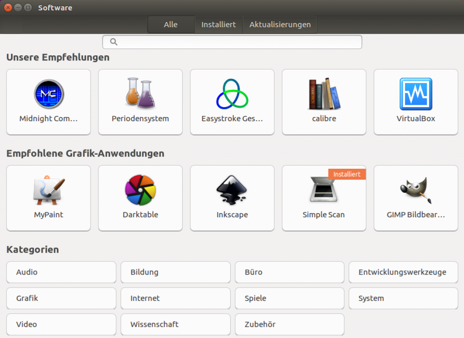Image resolution: width=464 pixels, height=338 pixels.
Task: Open the Aktualisierungen tab
Action: [x=280, y=24]
